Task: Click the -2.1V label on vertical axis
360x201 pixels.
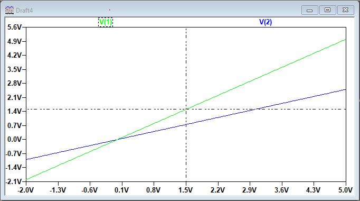Action: [x=13, y=181]
